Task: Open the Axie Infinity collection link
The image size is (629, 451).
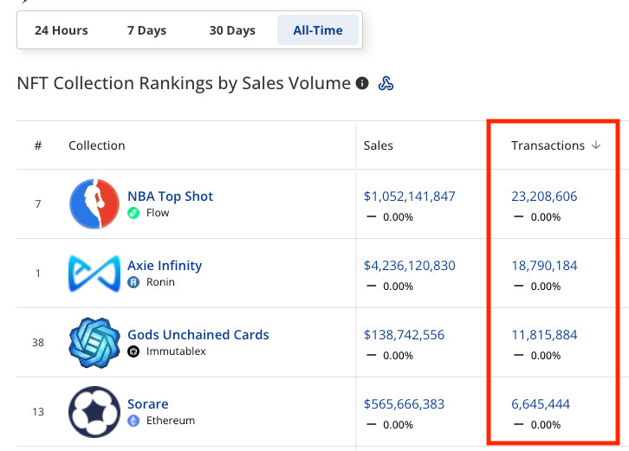Action: point(165,266)
